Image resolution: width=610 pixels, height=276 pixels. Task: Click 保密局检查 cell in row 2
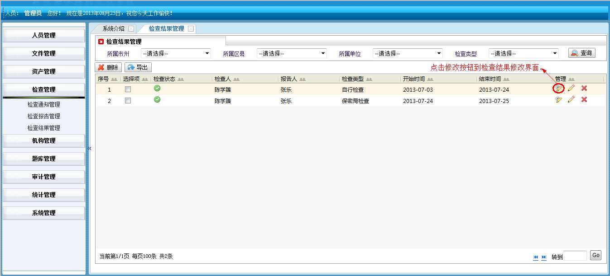tap(355, 101)
